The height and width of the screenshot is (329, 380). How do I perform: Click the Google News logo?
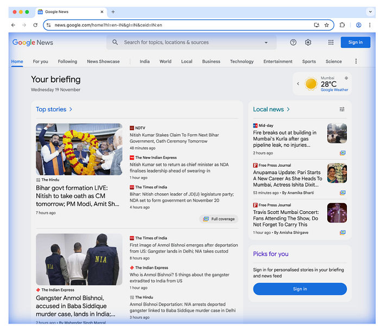(33, 42)
